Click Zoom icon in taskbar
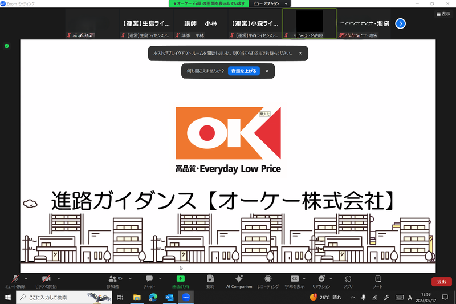The height and width of the screenshot is (304, 456). pos(186,297)
